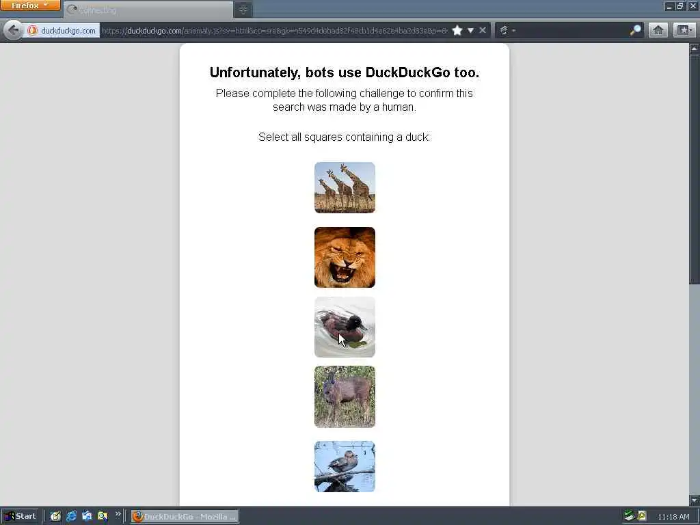
Task: Click the 'Unfortunately, bots use DuckDuckGo too.' heading
Action: [x=345, y=72]
